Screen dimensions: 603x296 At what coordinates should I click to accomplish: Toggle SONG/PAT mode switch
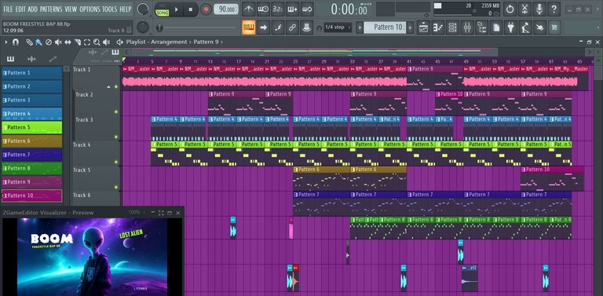(x=162, y=9)
